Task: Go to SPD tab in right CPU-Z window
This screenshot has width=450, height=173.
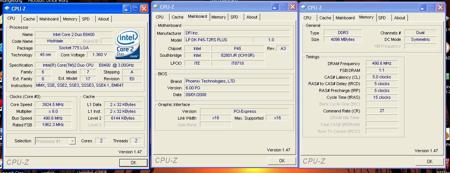Action: tap(382, 18)
